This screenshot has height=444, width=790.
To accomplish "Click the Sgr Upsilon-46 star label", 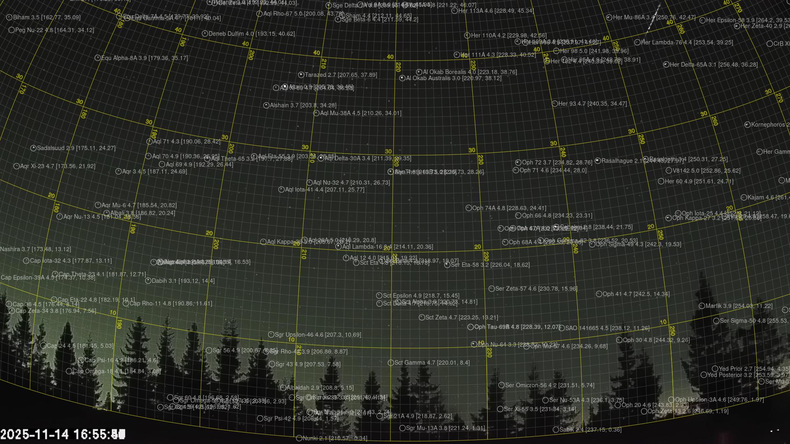I will click(x=318, y=335).
